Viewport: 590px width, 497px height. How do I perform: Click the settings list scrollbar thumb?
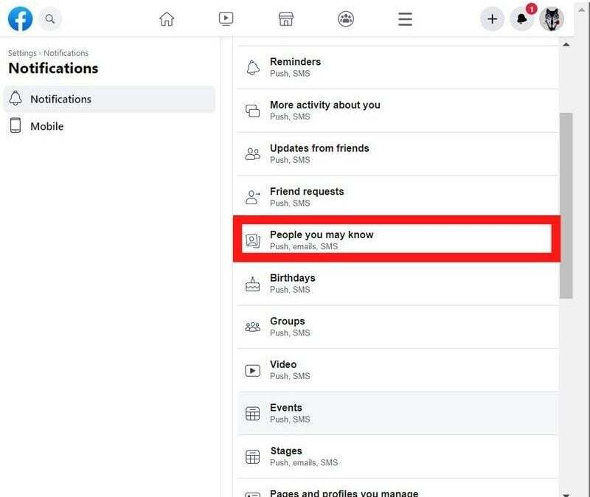tap(566, 206)
